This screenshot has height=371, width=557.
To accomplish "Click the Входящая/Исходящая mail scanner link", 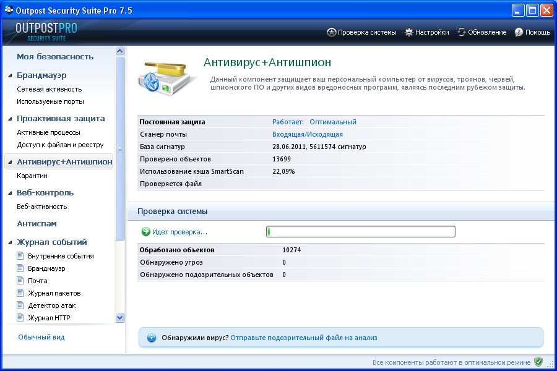I will point(308,134).
